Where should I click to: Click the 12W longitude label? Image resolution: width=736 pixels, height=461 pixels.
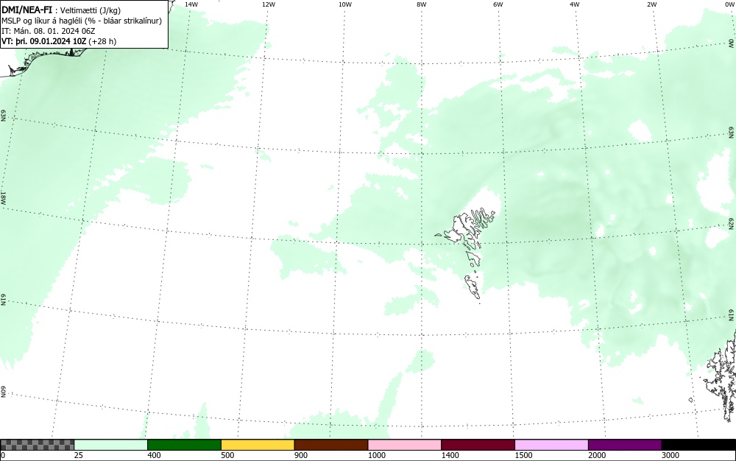[x=269, y=4]
